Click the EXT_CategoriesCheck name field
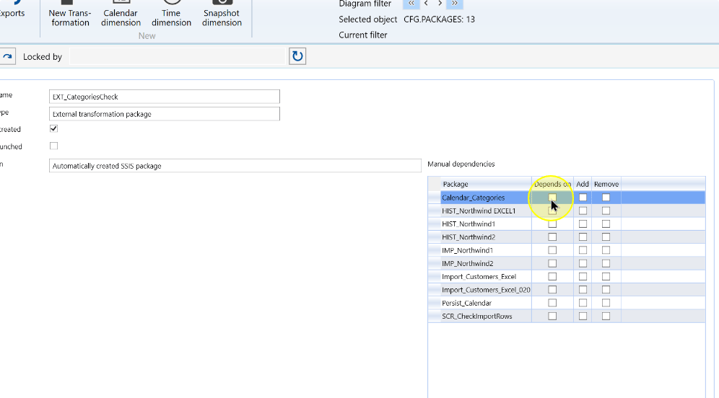The width and height of the screenshot is (719, 398). 164,97
